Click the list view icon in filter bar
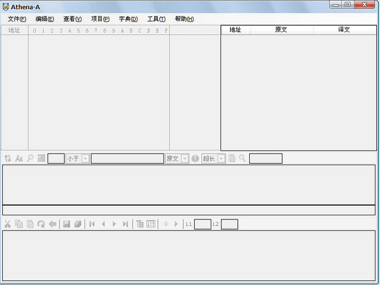The image size is (380, 285). (41, 158)
